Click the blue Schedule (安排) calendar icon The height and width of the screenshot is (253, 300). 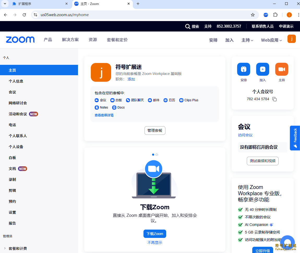tap(244, 69)
